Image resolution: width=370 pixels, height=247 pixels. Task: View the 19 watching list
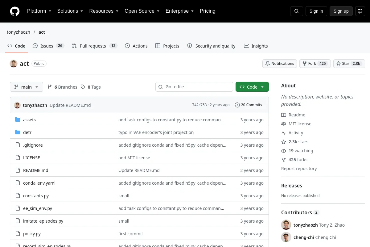[x=297, y=151]
